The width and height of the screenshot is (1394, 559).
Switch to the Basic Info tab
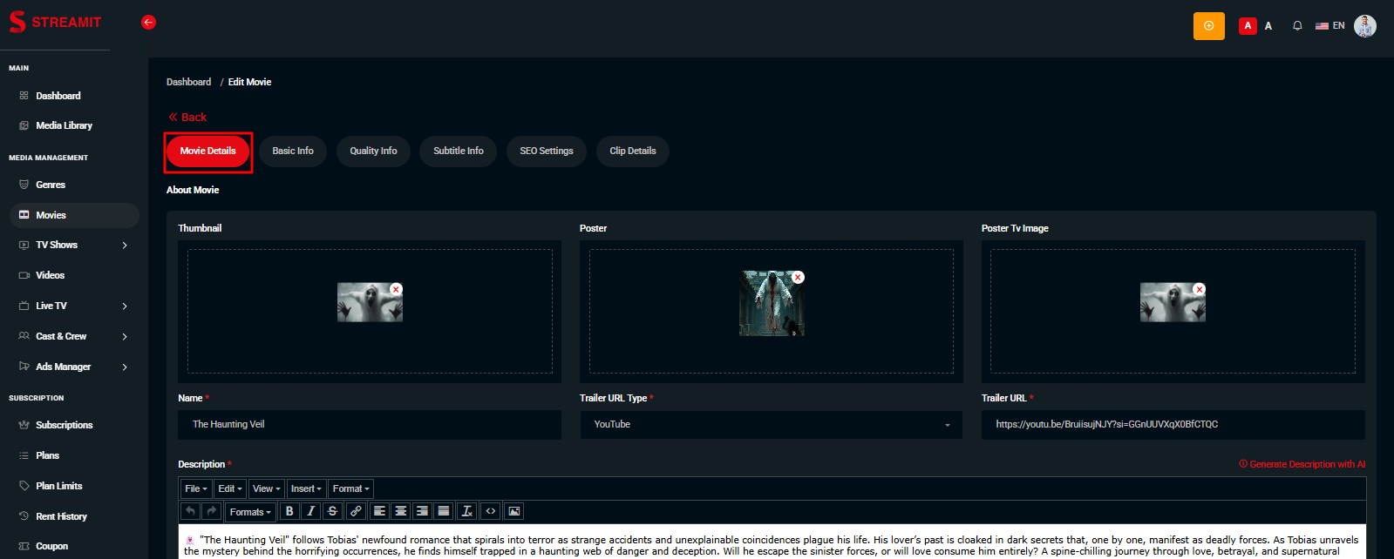pyautogui.click(x=293, y=152)
